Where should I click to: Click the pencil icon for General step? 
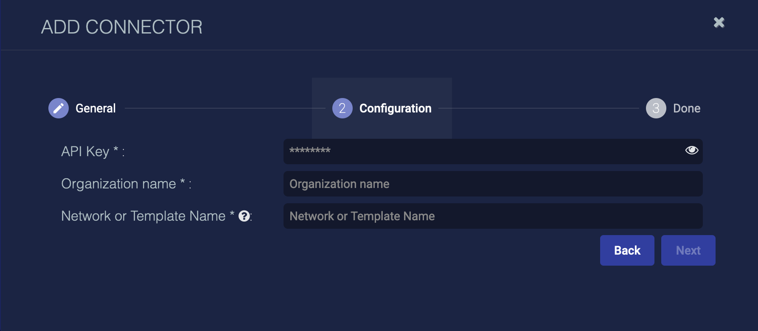pos(59,108)
